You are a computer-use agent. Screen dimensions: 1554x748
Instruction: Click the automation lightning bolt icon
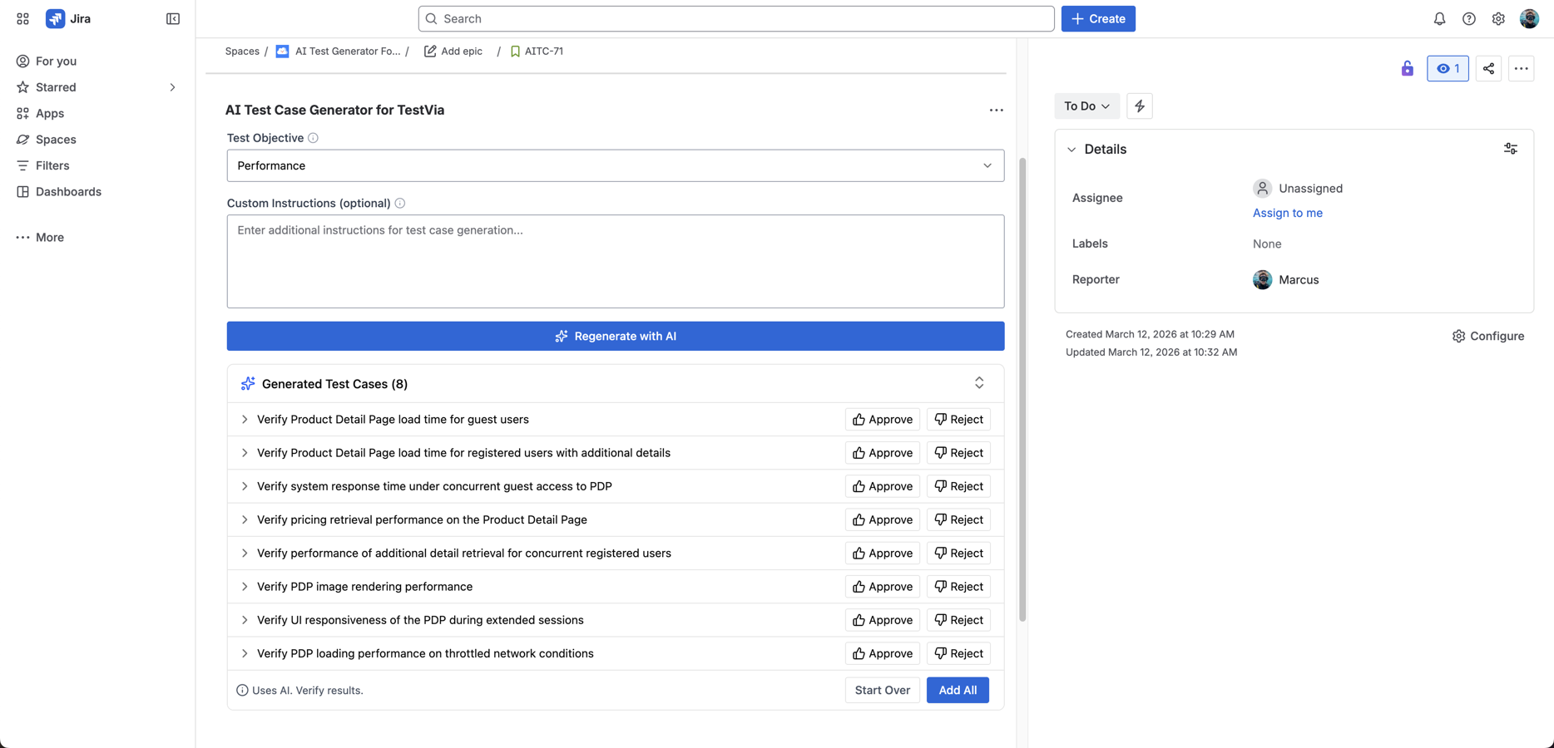(1140, 106)
